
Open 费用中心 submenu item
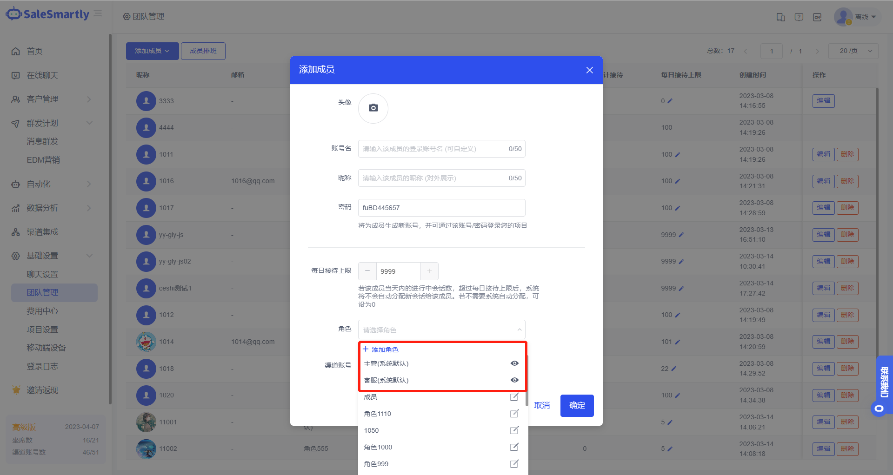pos(42,311)
